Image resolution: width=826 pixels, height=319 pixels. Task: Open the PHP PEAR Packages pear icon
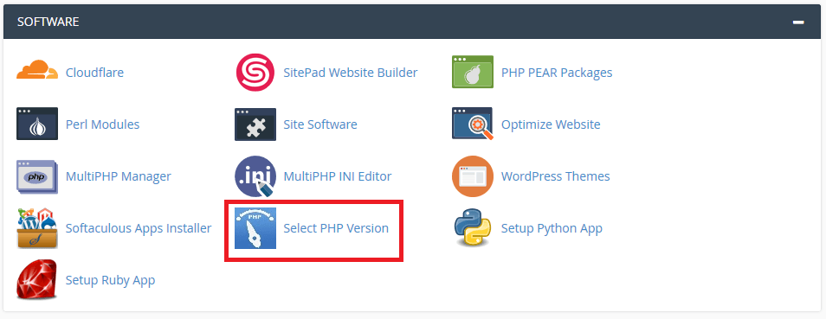click(473, 72)
